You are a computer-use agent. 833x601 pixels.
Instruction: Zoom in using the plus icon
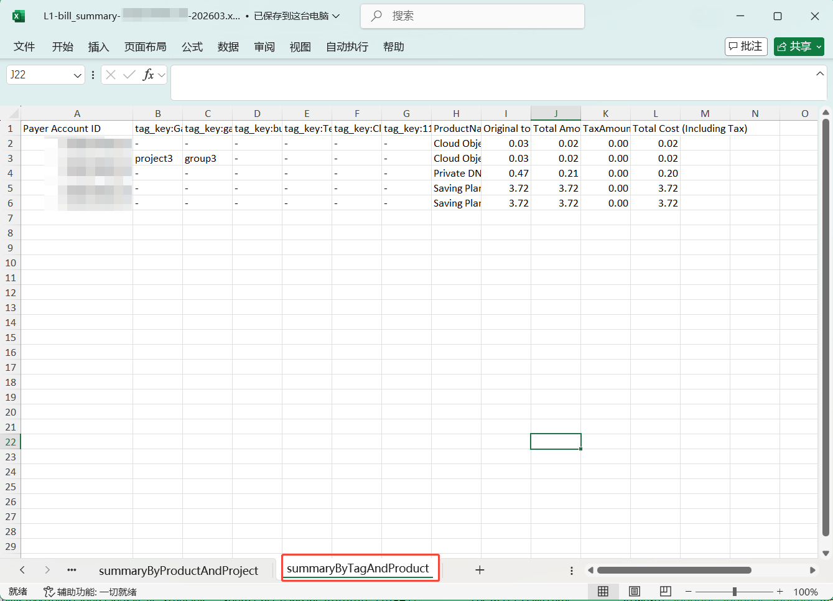779,592
